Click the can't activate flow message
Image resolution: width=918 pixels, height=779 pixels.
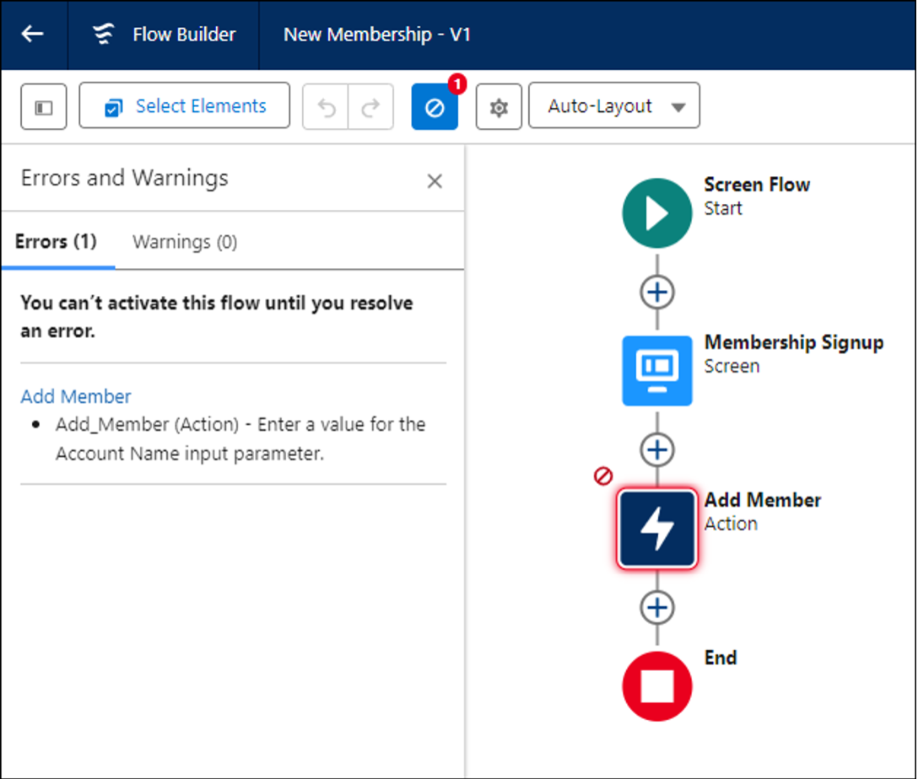tap(217, 317)
